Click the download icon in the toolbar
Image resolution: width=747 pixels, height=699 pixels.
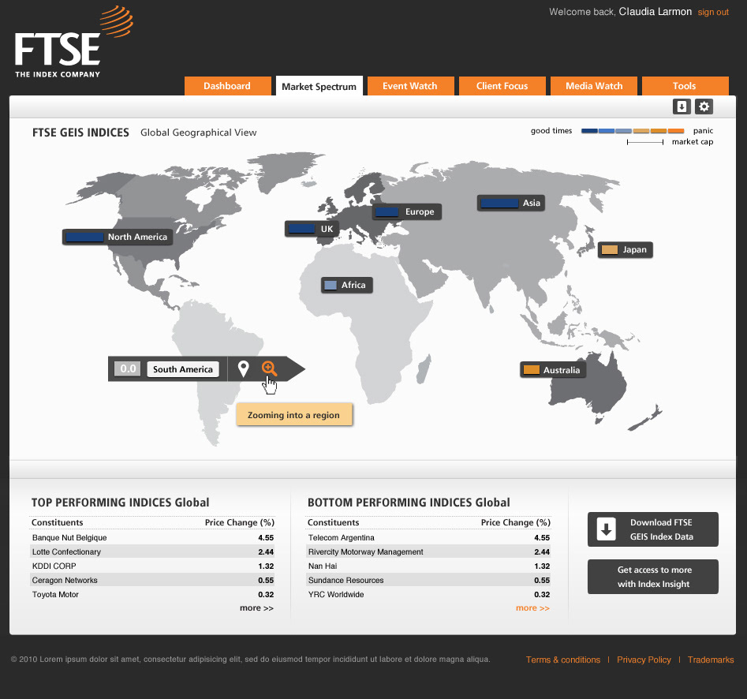click(682, 107)
